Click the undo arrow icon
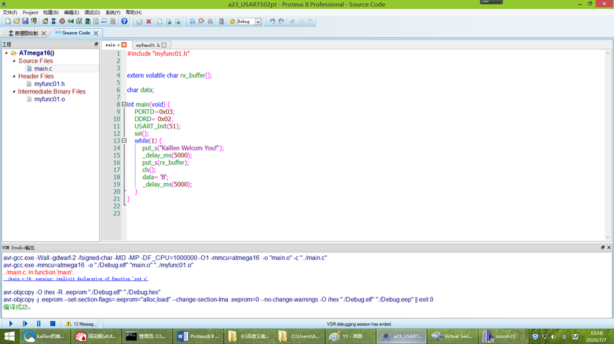The image size is (614, 344). [272, 22]
